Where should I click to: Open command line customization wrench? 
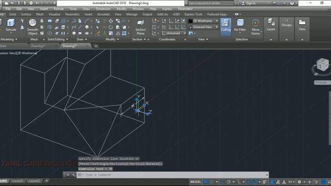coord(73,175)
